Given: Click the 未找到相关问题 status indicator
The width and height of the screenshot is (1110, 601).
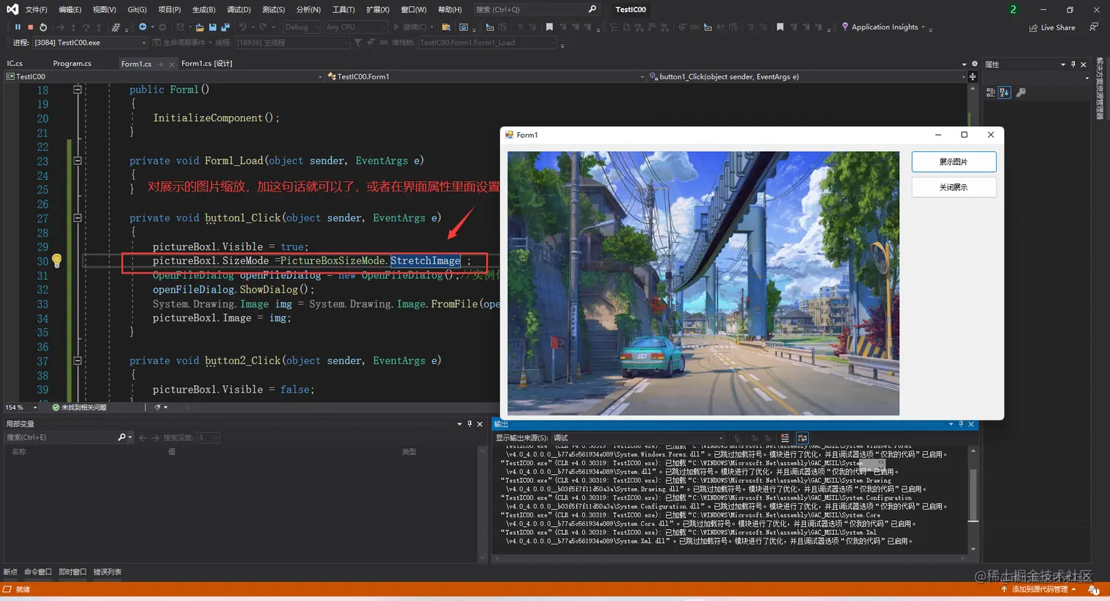Looking at the screenshot, I should click(79, 407).
